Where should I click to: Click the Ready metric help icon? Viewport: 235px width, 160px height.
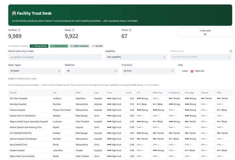tap(73, 30)
